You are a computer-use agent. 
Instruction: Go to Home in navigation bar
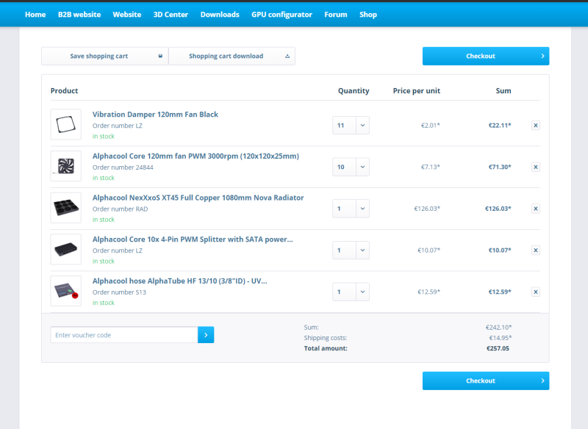pos(35,14)
